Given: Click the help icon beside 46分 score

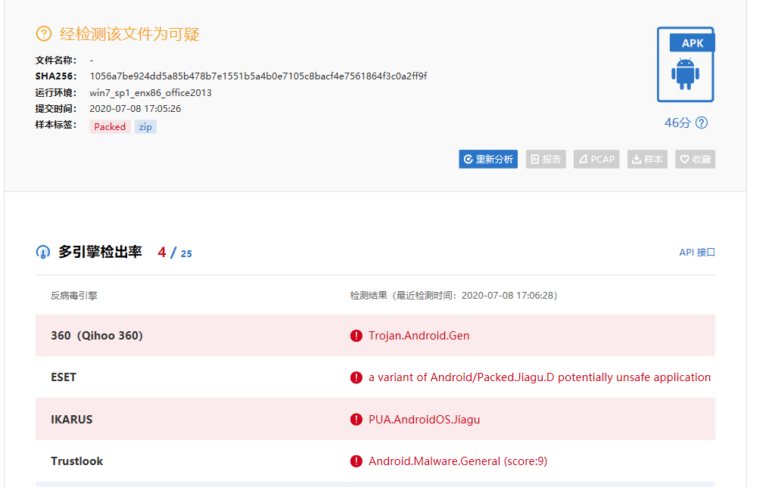Looking at the screenshot, I should [702, 123].
